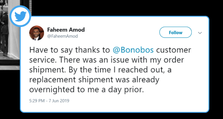
Task: Select the 7 Jun 2019 date text
Action: (59, 101)
